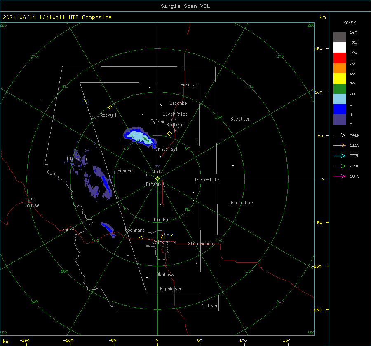Image resolution: width=371 pixels, height=346 pixels.
Task: Click the Vulcan town label
Action: [210, 306]
